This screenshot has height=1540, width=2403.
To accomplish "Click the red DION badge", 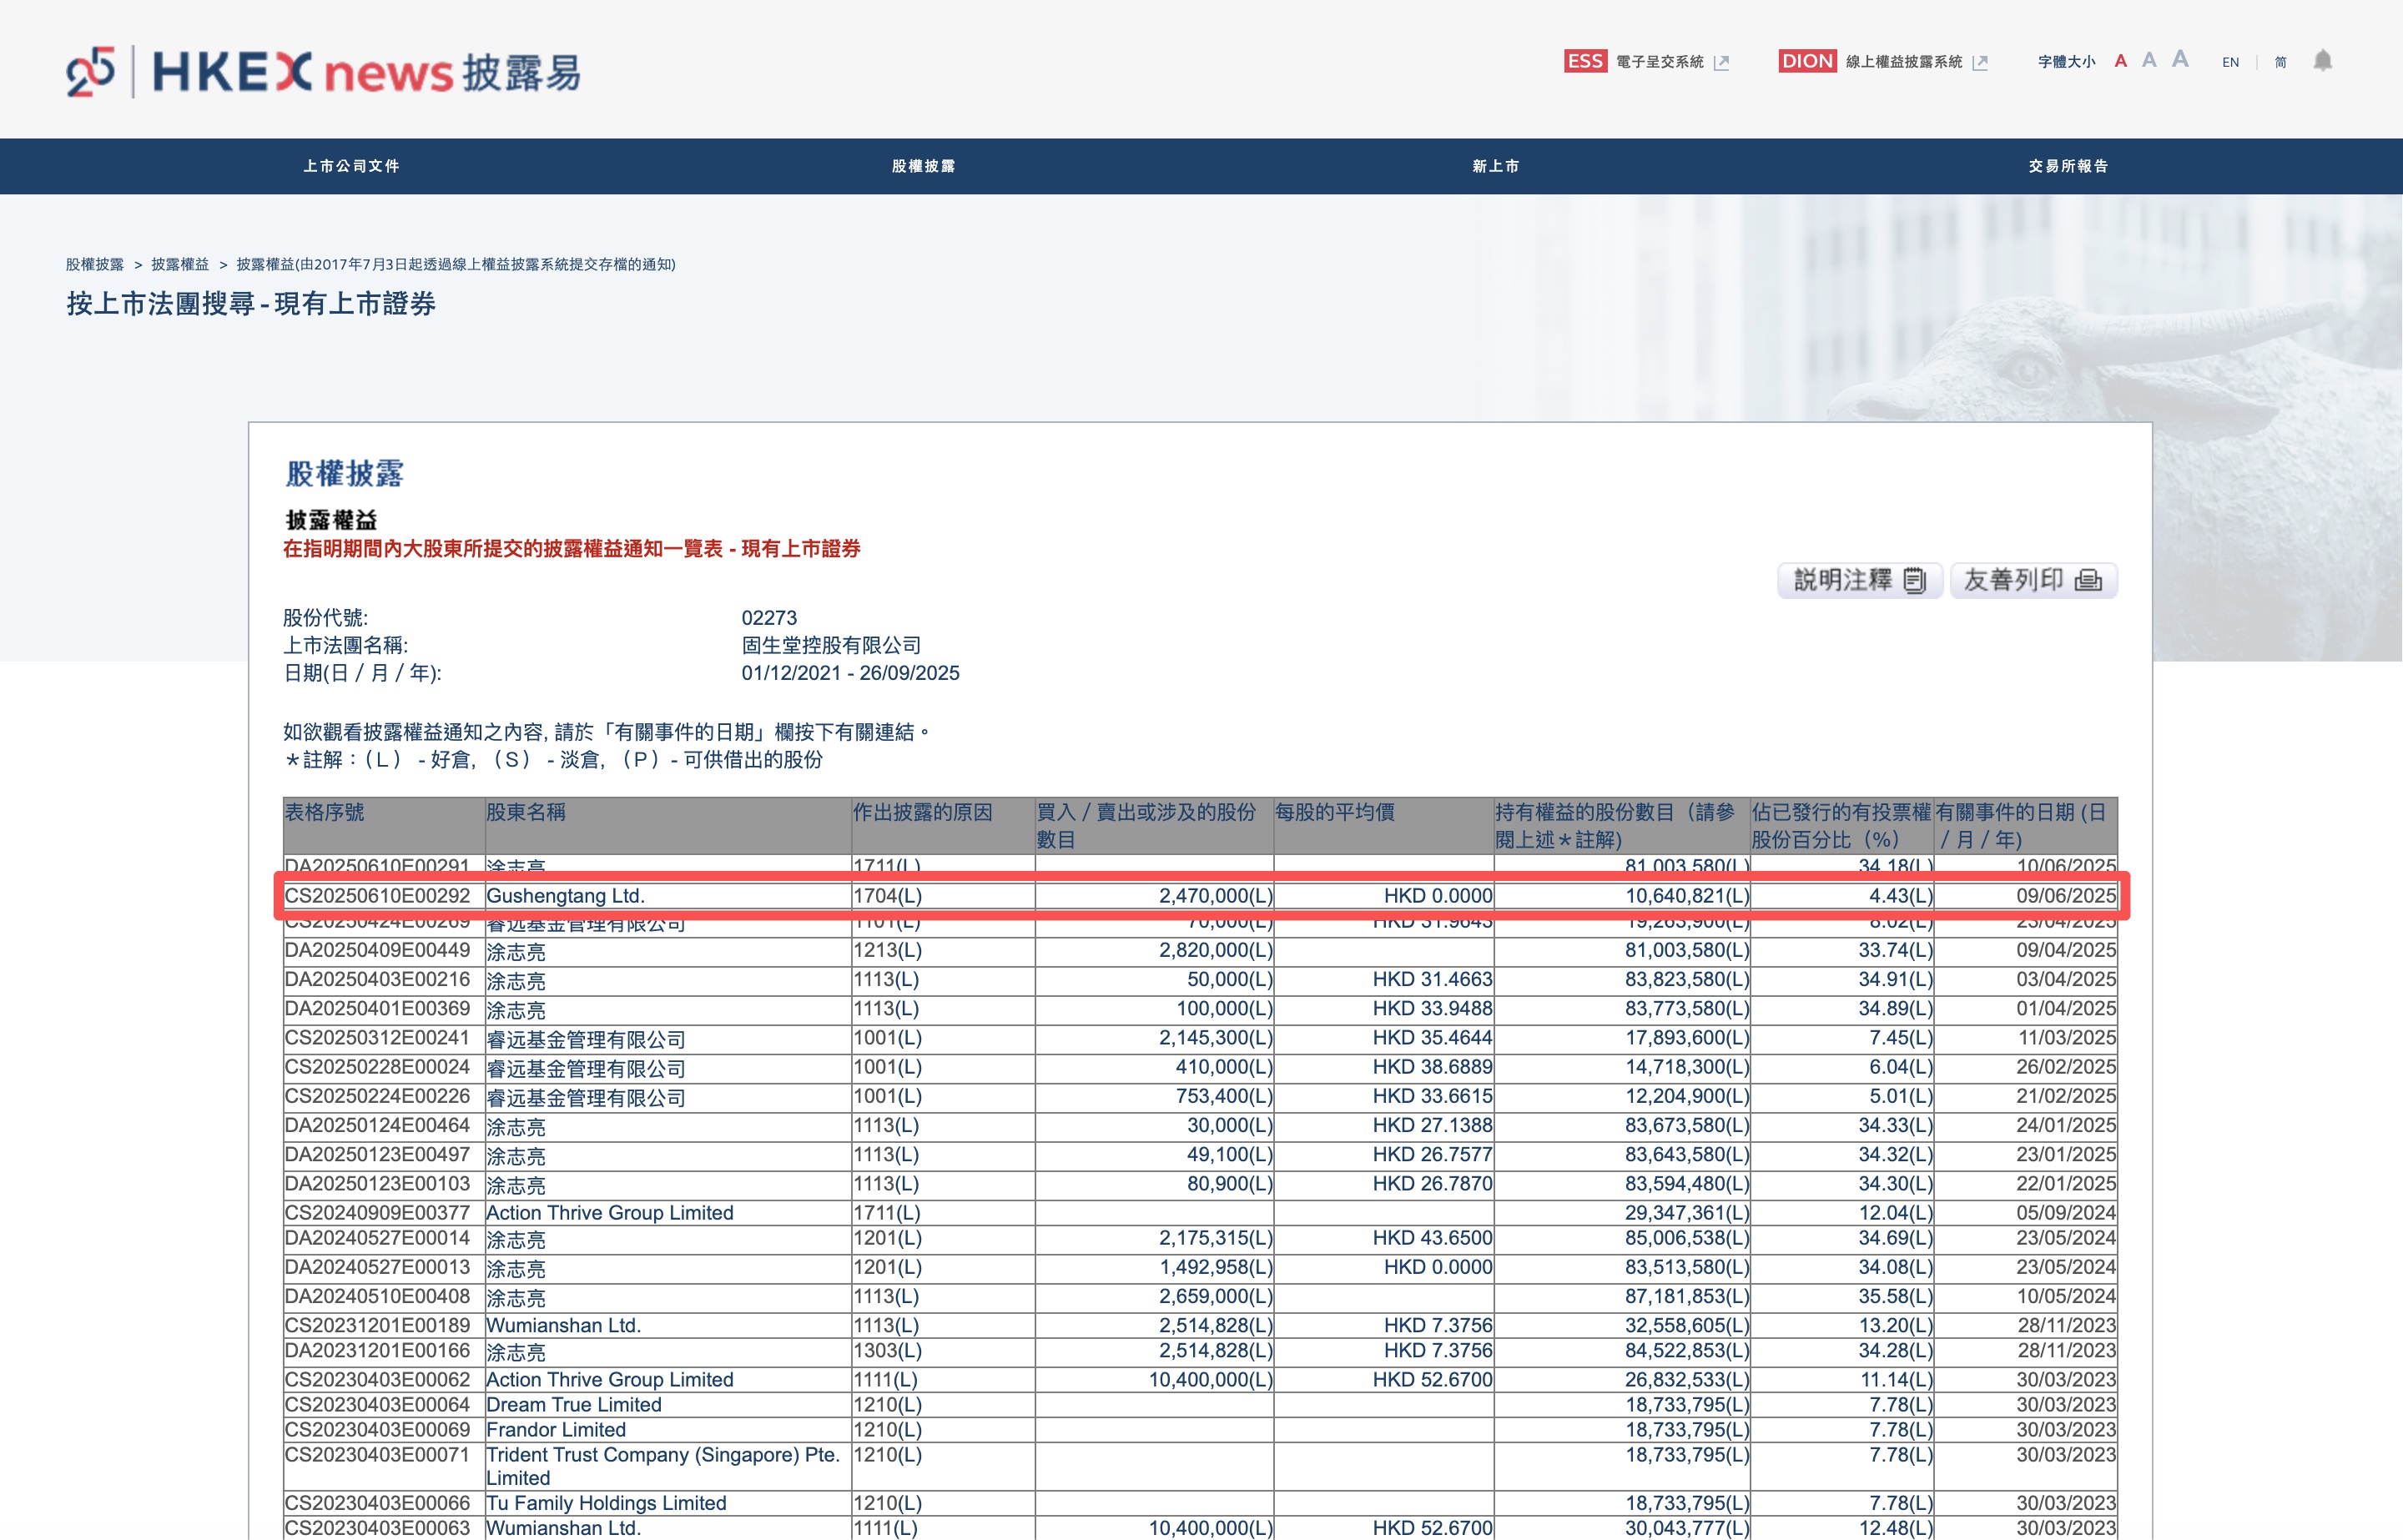I will click(x=1807, y=61).
